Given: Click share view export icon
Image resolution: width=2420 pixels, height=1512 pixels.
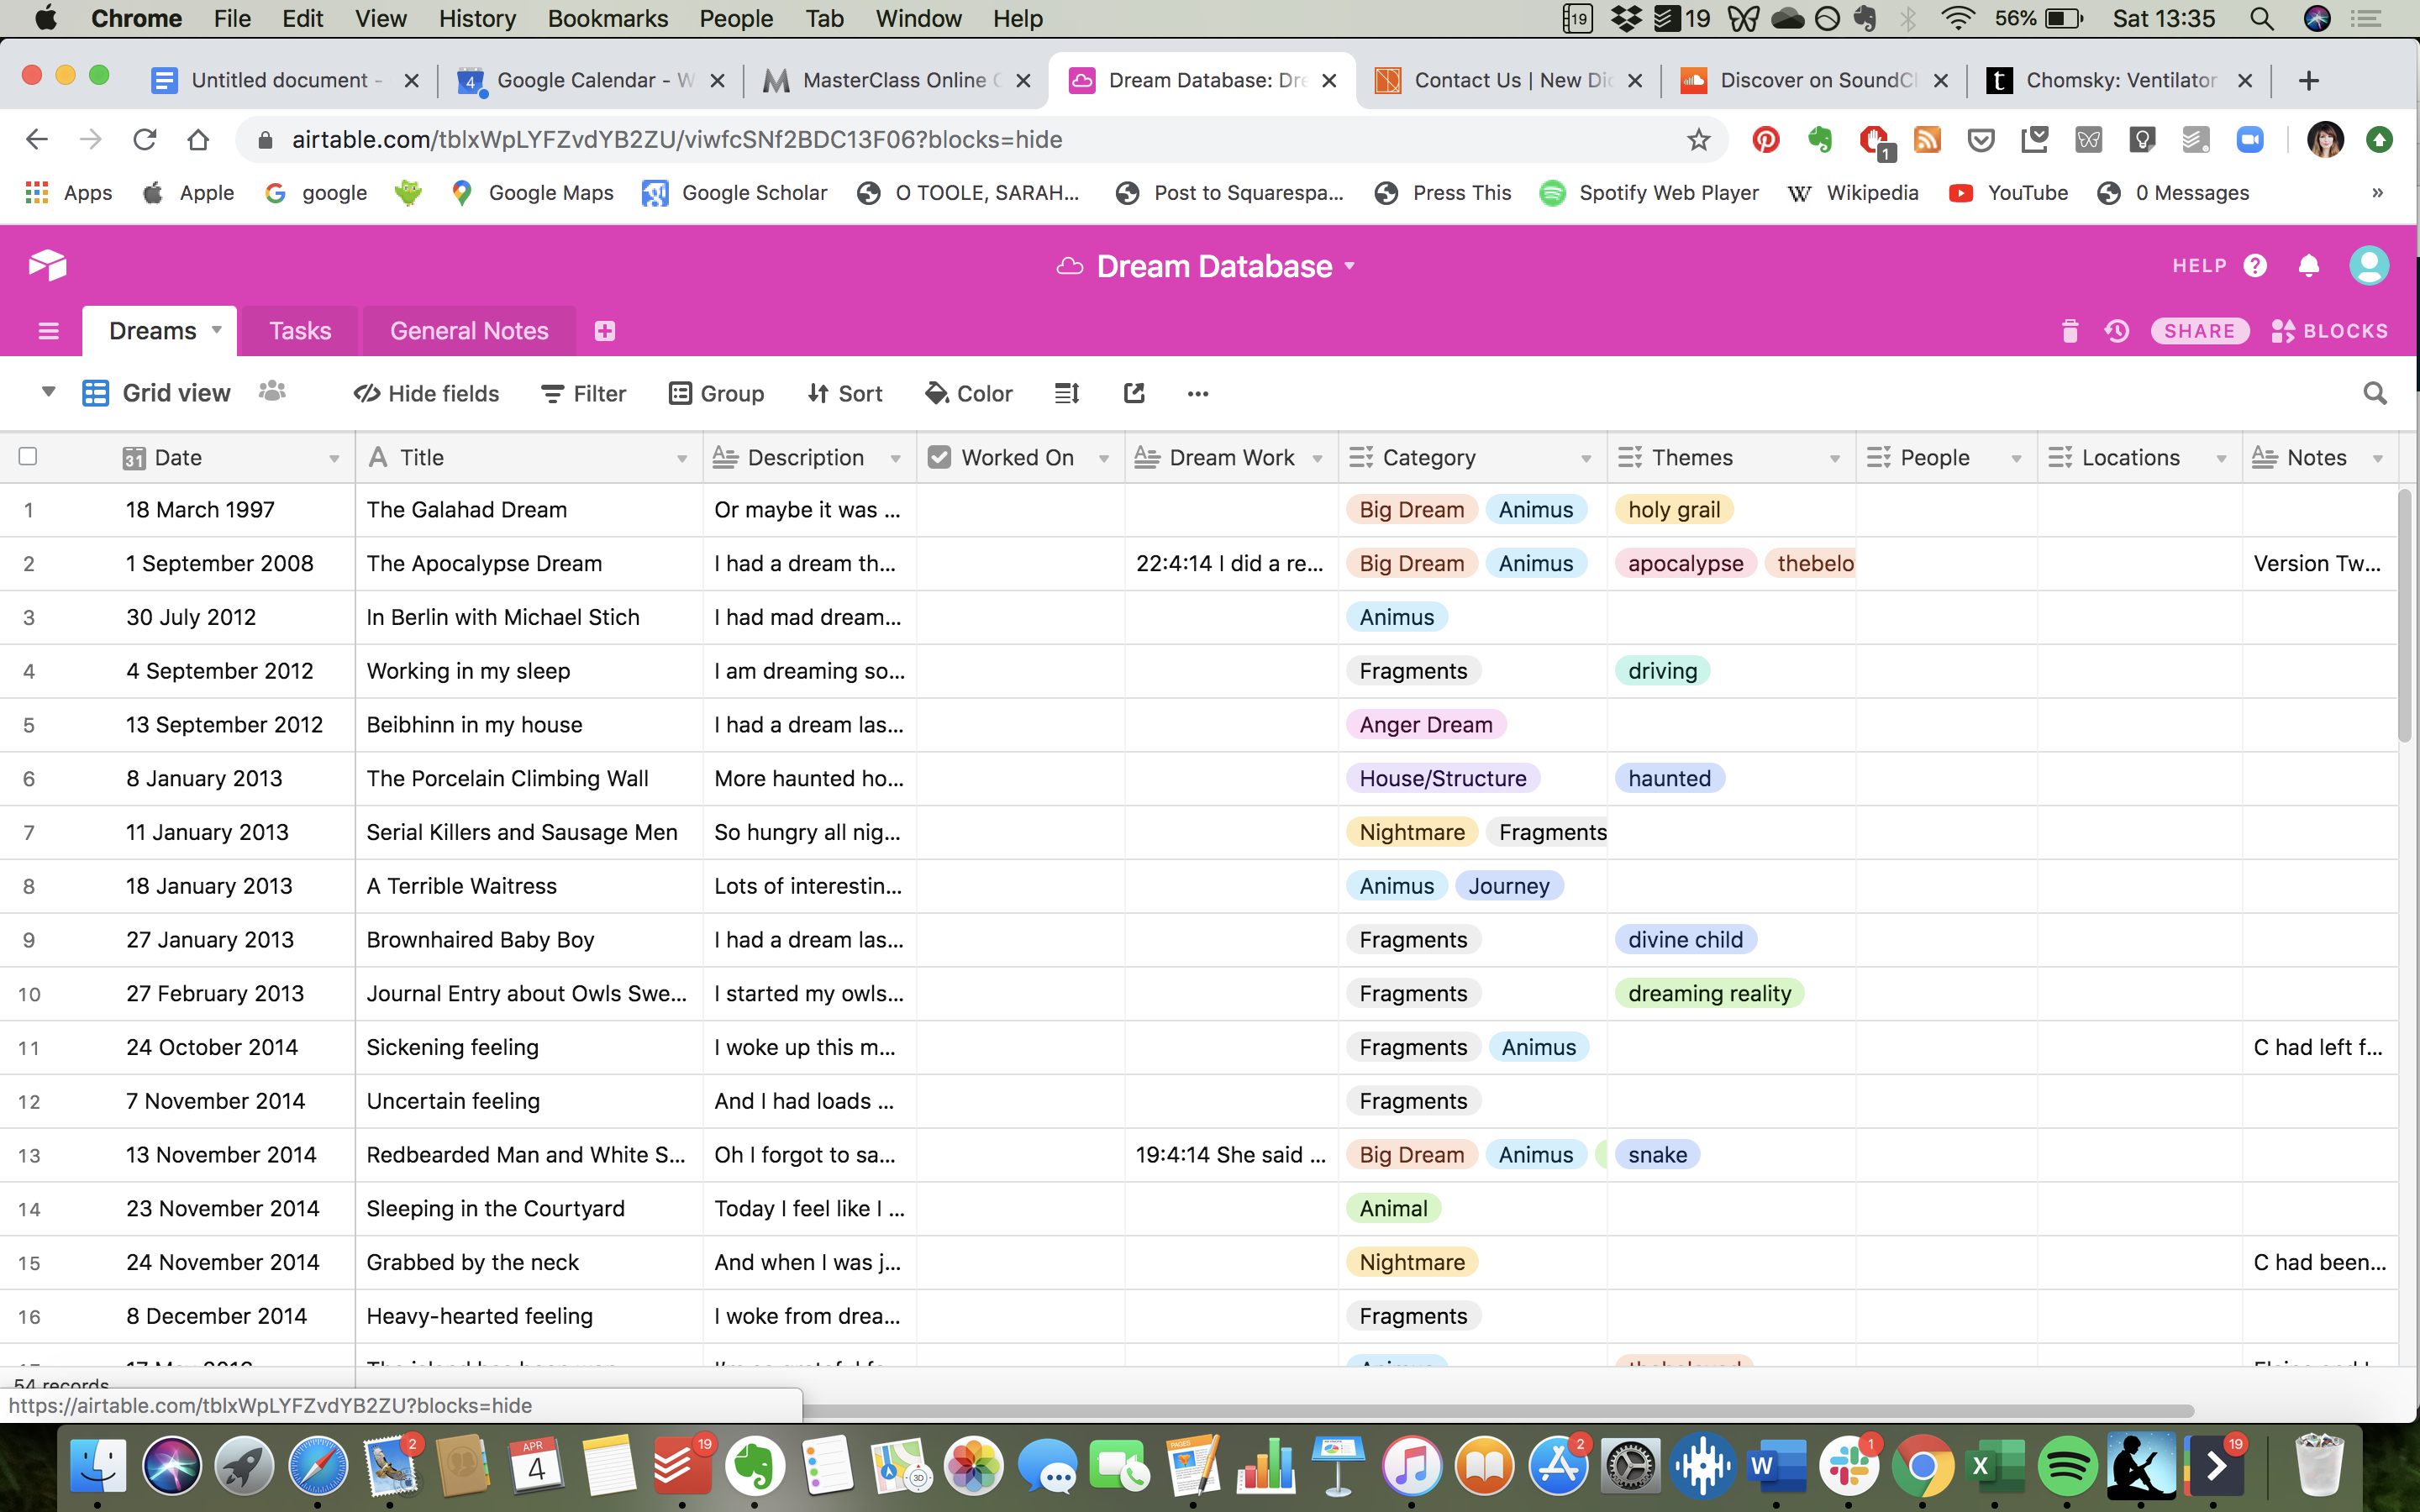Looking at the screenshot, I should point(1133,393).
